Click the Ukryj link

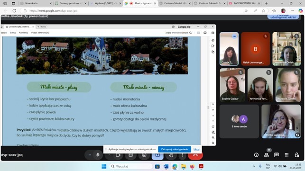(x=196, y=149)
